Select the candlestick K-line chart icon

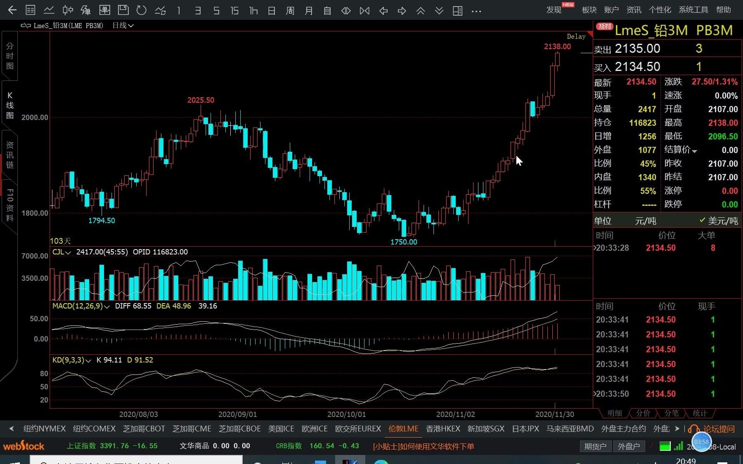click(68, 10)
